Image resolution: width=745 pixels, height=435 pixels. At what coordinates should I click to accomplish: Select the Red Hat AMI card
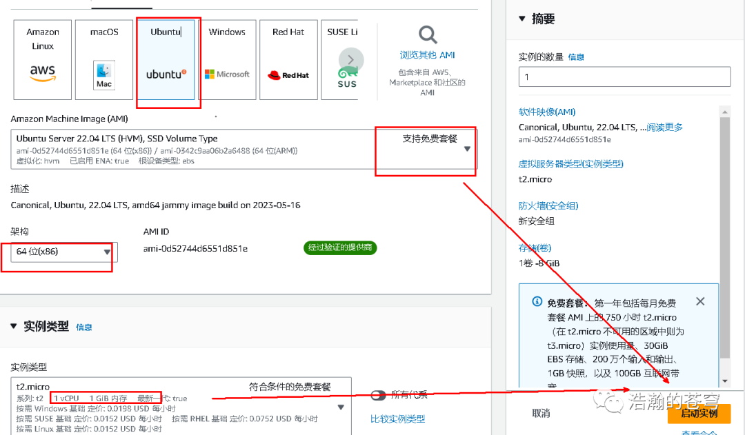[288, 59]
